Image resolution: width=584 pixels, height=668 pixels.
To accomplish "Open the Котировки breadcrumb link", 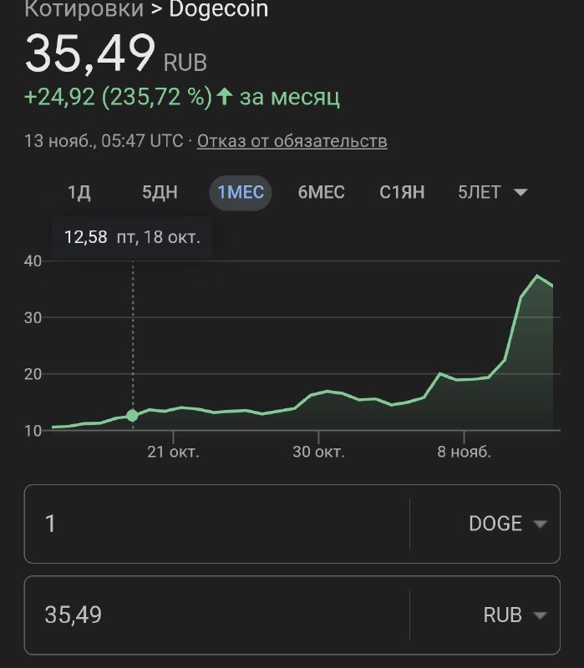I will tap(84, 9).
